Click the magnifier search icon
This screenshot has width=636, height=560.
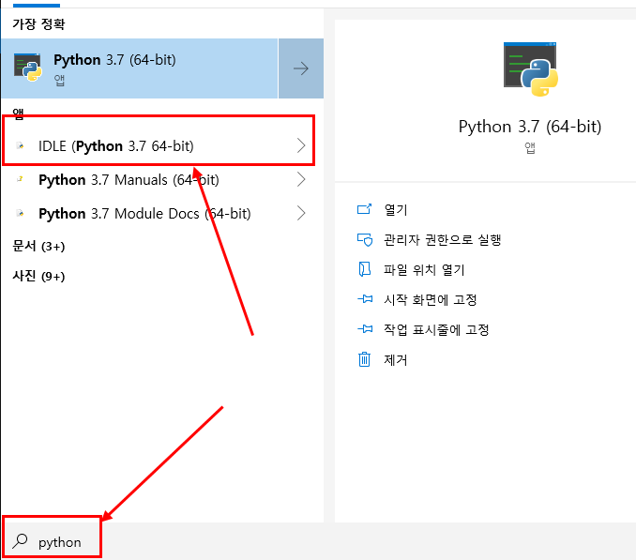pos(20,541)
